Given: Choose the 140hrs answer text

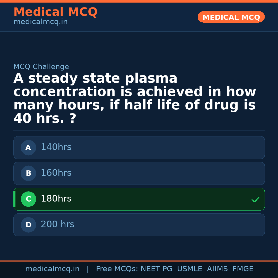Looking at the screenshot, I should (x=56, y=147).
